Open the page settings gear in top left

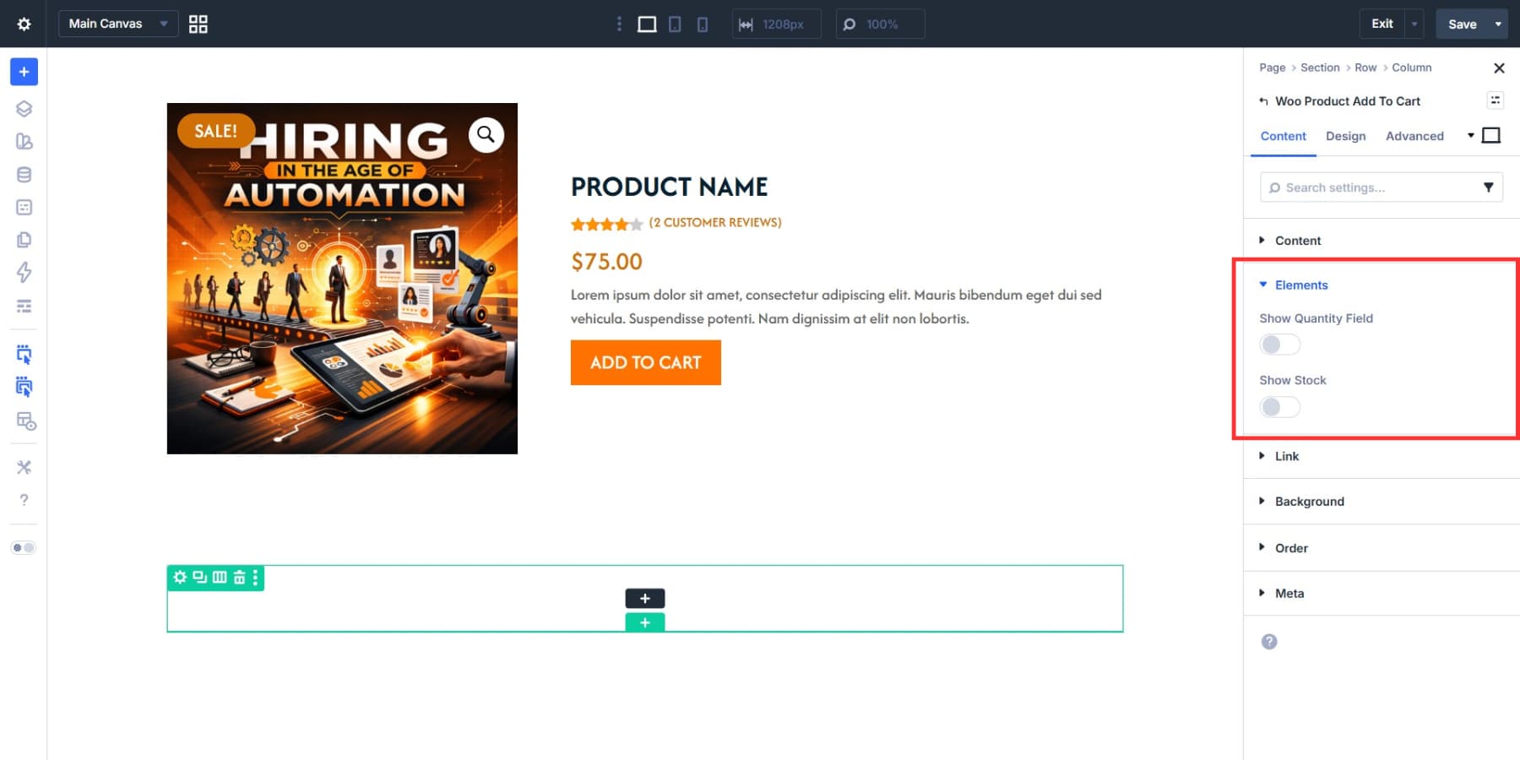[24, 24]
